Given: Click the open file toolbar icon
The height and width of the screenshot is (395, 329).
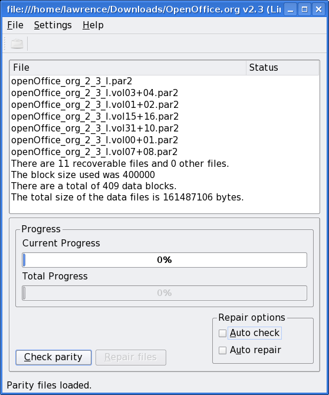Looking at the screenshot, I should tap(17, 44).
